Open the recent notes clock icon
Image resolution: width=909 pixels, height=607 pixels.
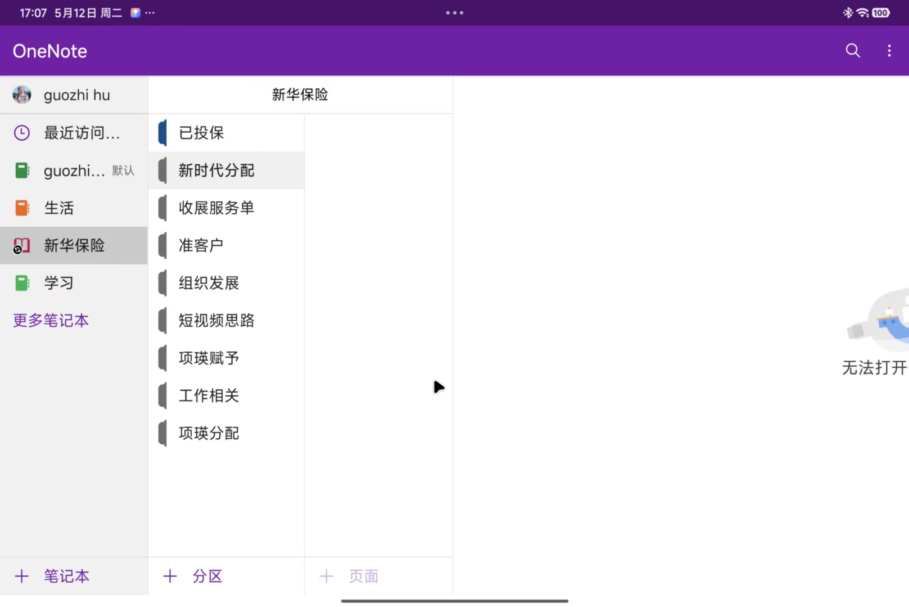pos(22,133)
